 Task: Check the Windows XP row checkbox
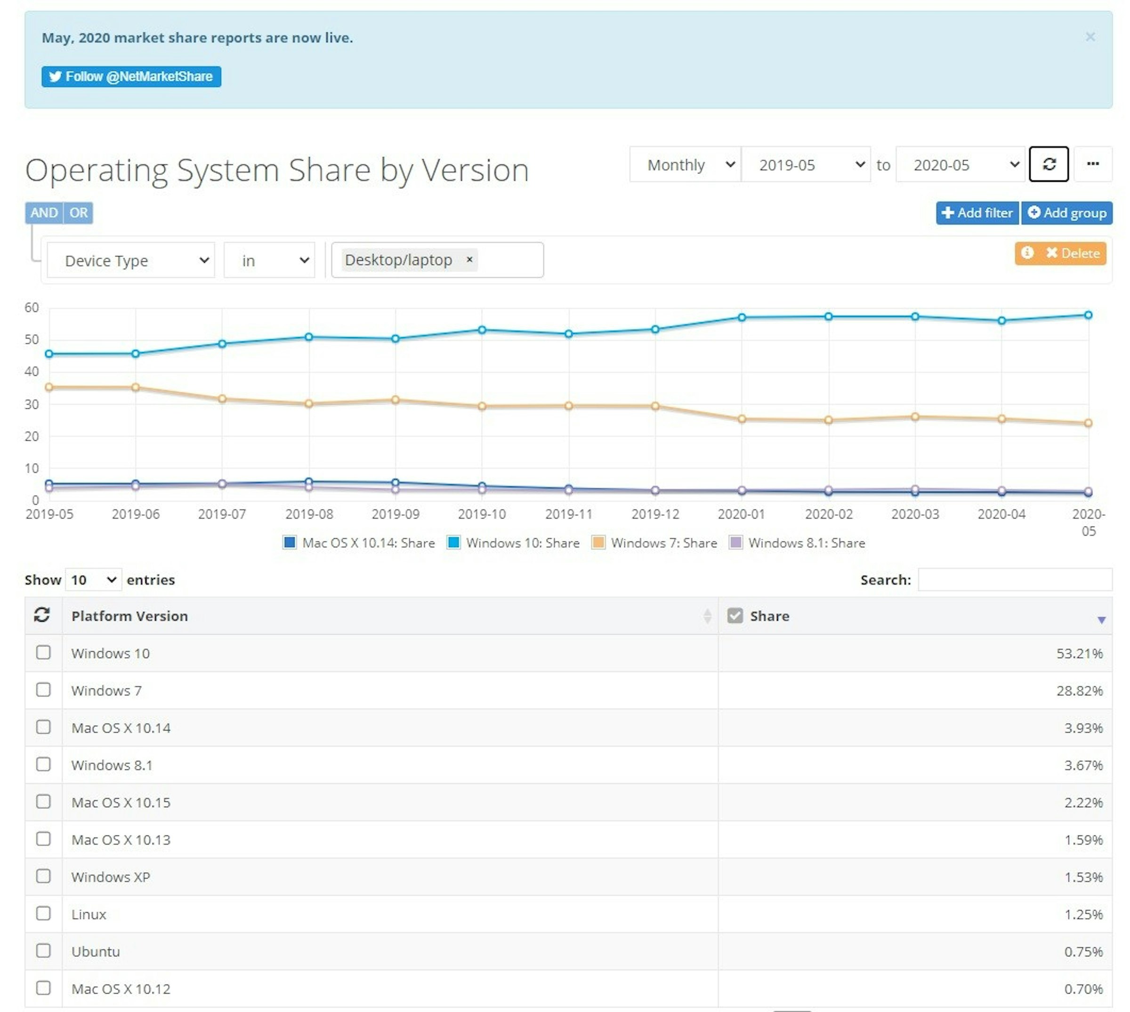coord(43,875)
